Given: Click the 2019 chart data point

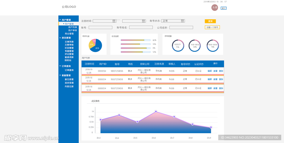Looking at the screenshot, I should 211,127.
